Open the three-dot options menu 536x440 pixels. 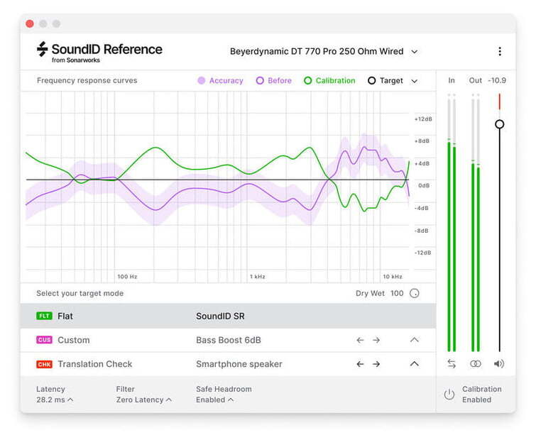(500, 51)
